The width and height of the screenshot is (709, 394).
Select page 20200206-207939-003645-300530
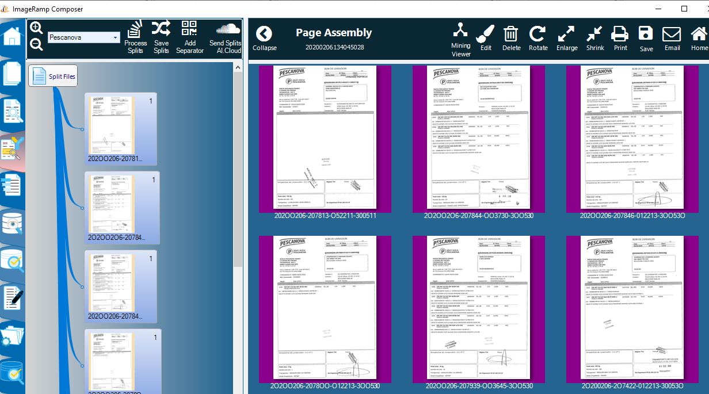click(x=479, y=312)
